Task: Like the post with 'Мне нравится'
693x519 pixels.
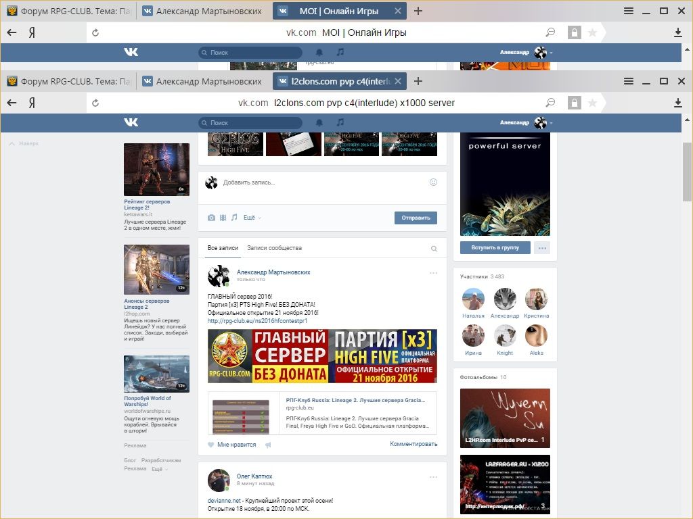Action: click(232, 445)
